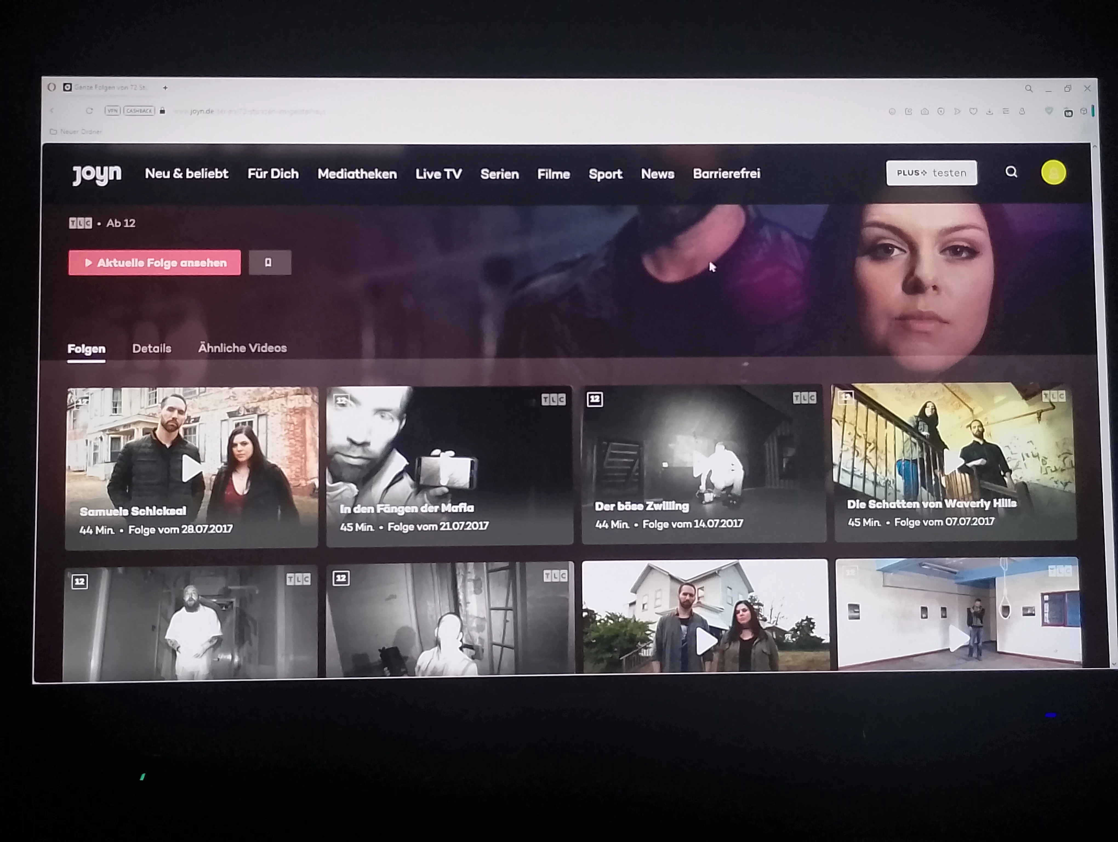The height and width of the screenshot is (842, 1118).
Task: Open the Mediatheken menu item
Action: click(x=357, y=174)
